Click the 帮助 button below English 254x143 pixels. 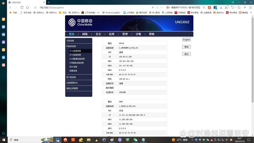[187, 47]
